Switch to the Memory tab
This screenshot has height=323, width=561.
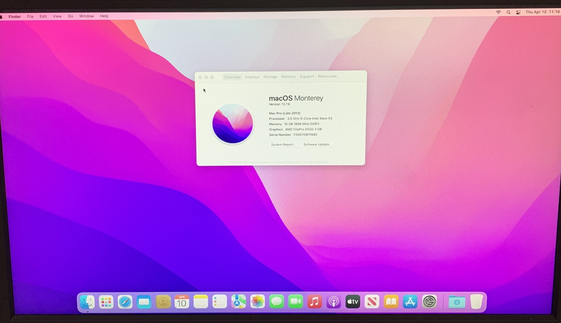click(288, 77)
